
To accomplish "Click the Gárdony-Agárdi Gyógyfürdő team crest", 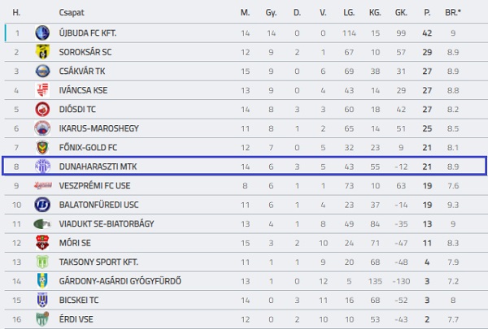I will 42,280.
